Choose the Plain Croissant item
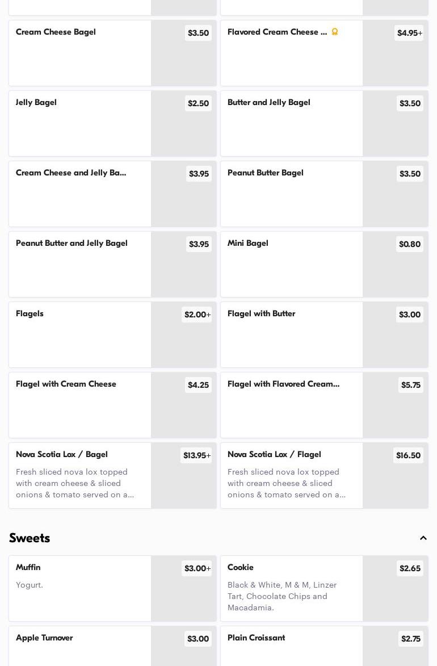The width and height of the screenshot is (437, 666). point(292,647)
